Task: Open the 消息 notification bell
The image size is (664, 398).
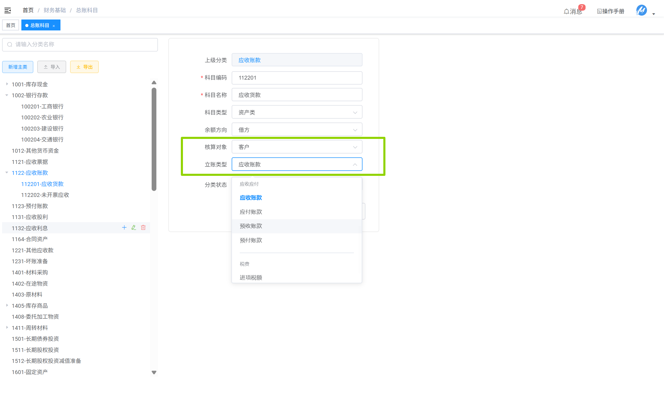Action: click(573, 11)
